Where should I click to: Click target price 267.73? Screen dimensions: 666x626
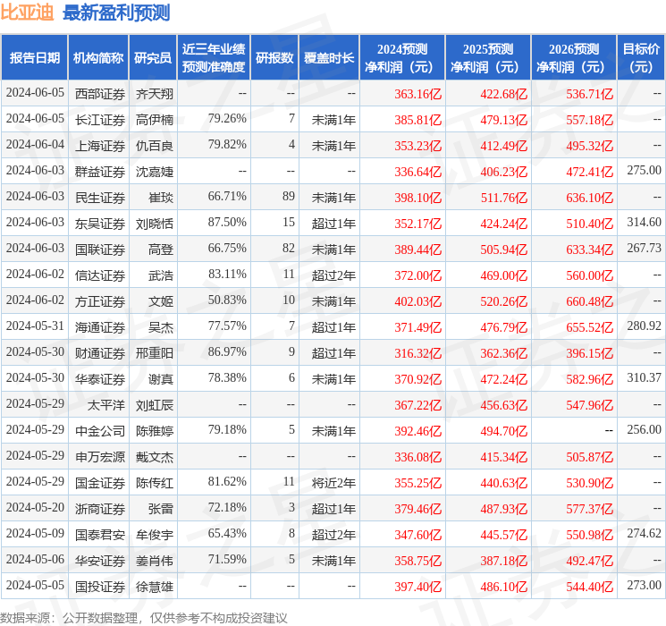tap(644, 249)
